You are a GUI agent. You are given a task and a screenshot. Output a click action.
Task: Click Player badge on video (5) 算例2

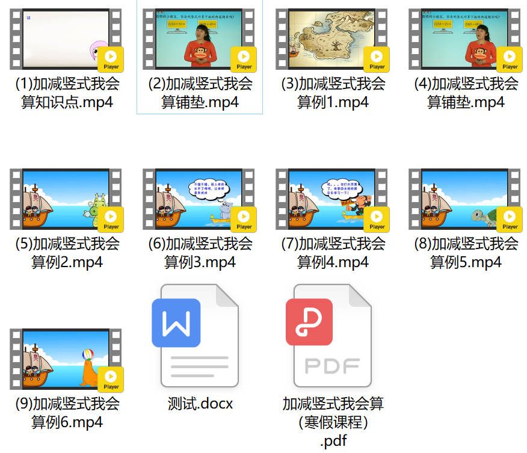[x=111, y=219]
